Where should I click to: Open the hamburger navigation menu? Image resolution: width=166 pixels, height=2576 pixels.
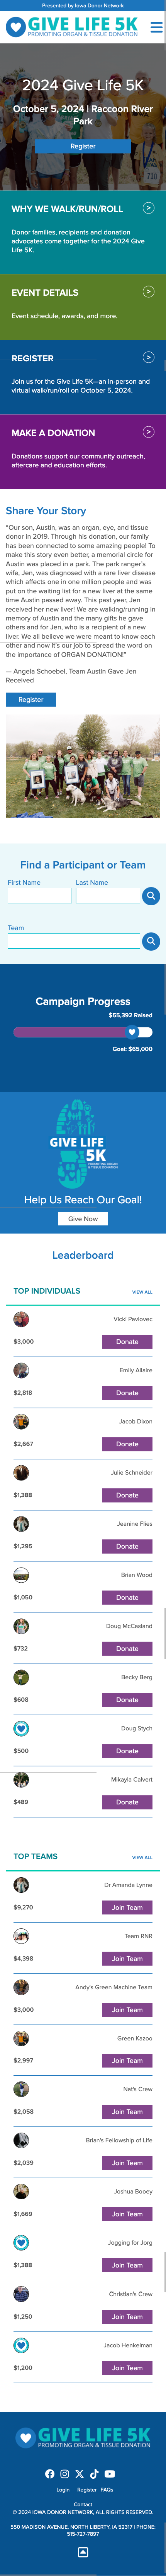click(156, 27)
